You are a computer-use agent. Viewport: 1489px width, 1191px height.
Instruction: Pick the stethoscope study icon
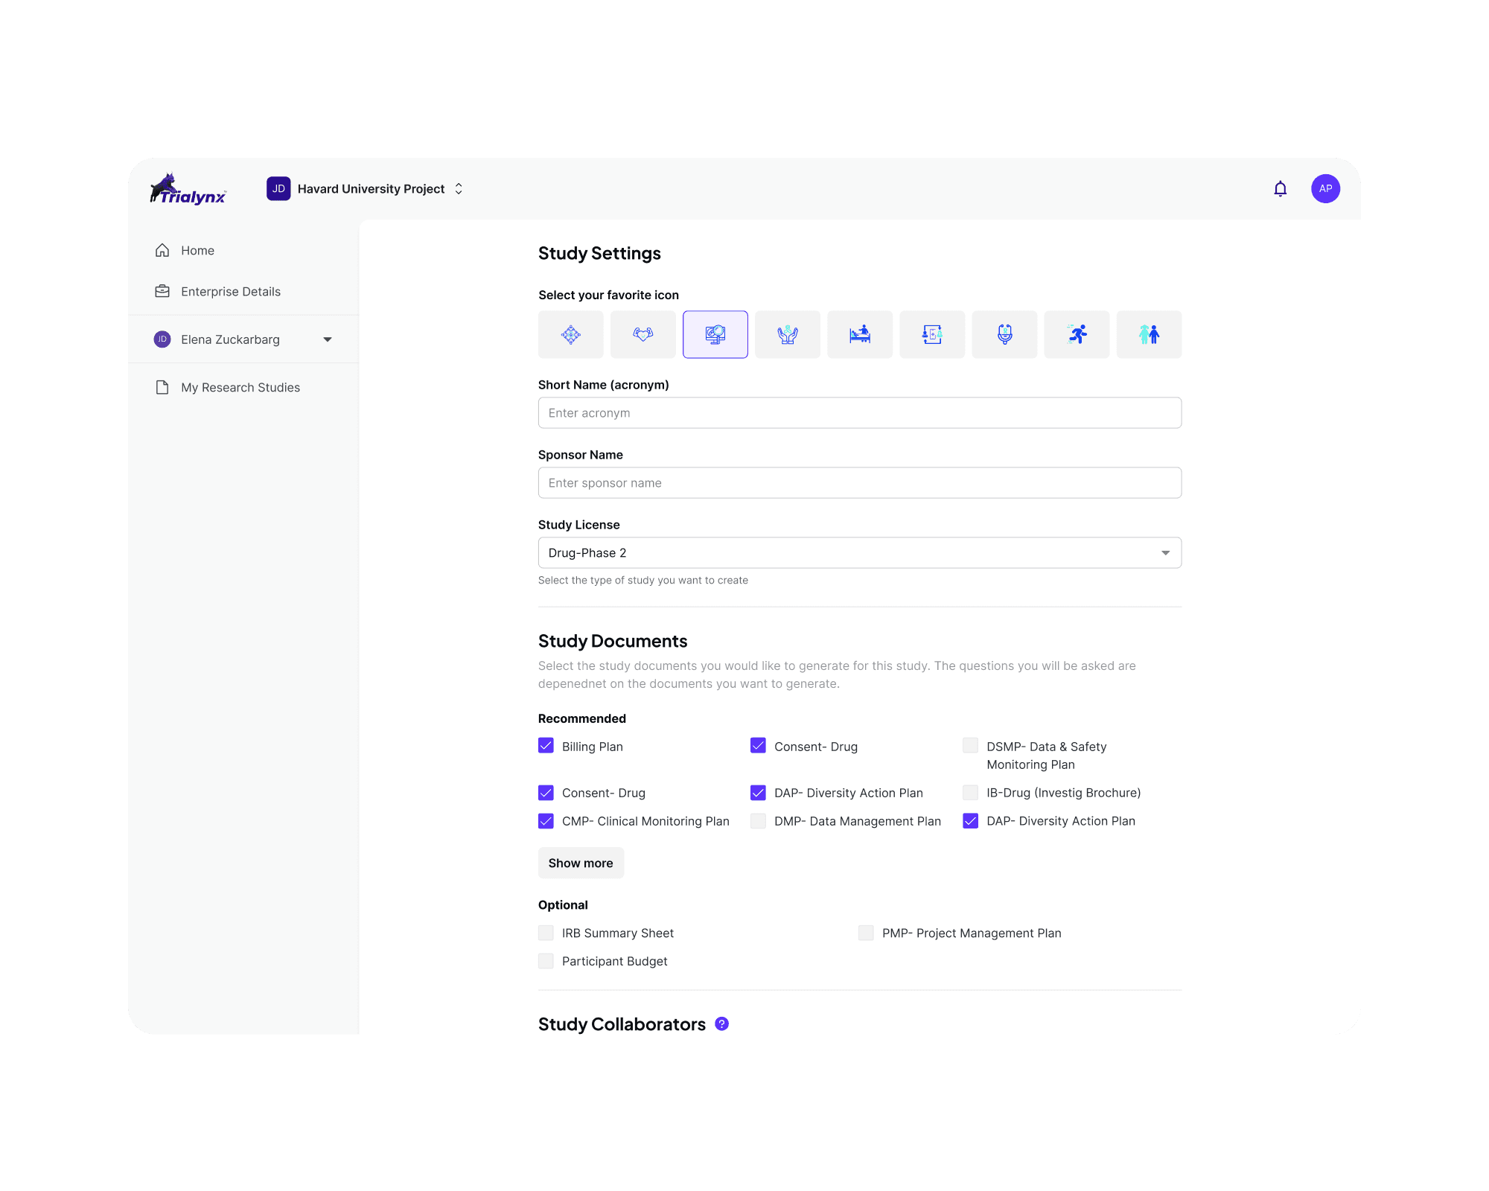[x=1004, y=334]
